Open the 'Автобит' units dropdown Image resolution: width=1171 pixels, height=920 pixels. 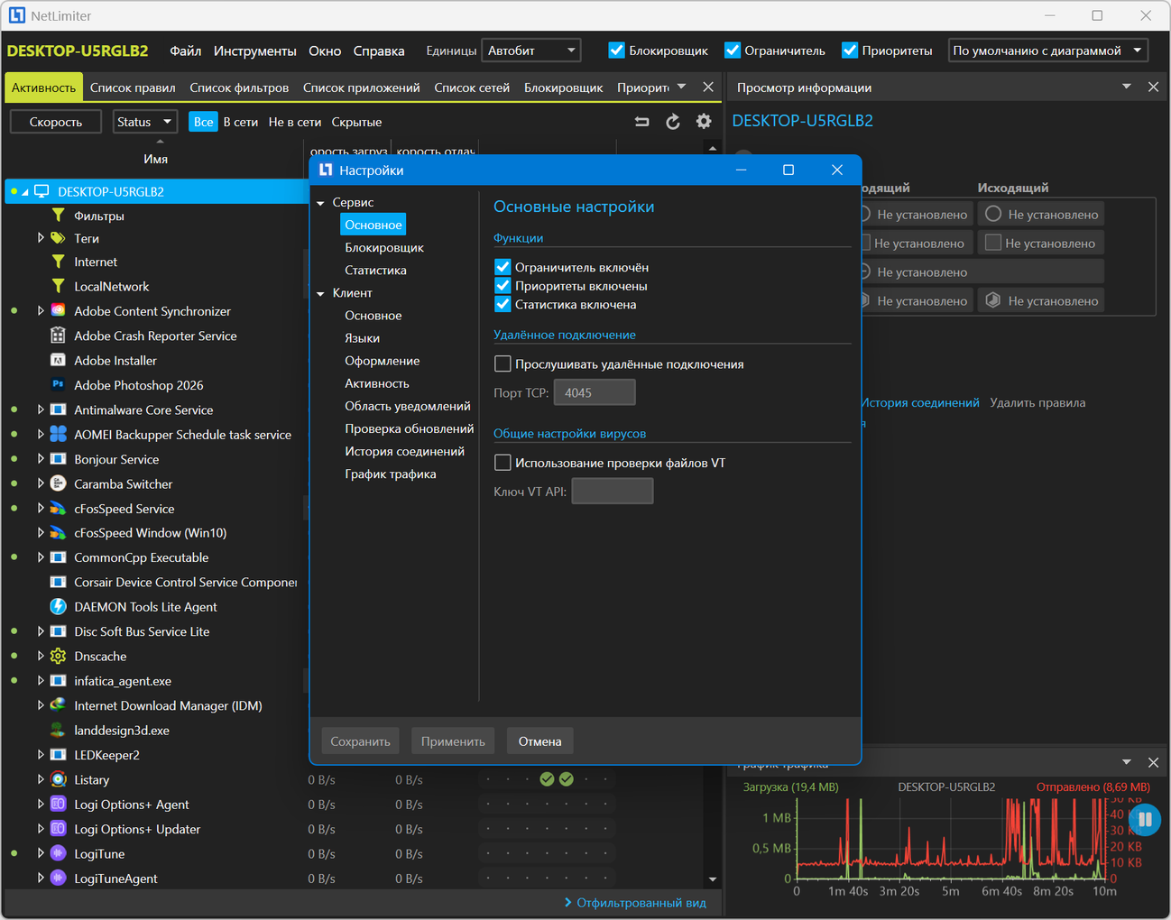click(531, 51)
